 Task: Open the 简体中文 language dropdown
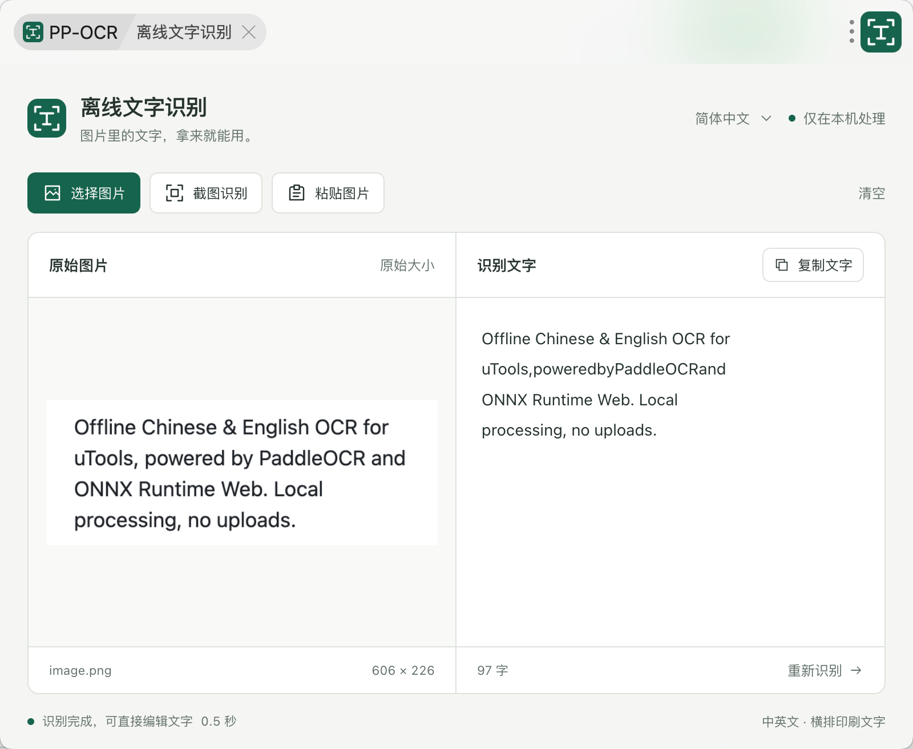pyautogui.click(x=733, y=119)
